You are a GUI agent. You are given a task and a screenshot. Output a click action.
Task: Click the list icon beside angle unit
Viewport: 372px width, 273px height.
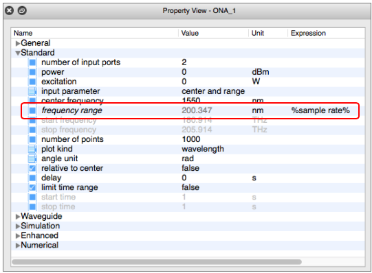[x=32, y=158]
